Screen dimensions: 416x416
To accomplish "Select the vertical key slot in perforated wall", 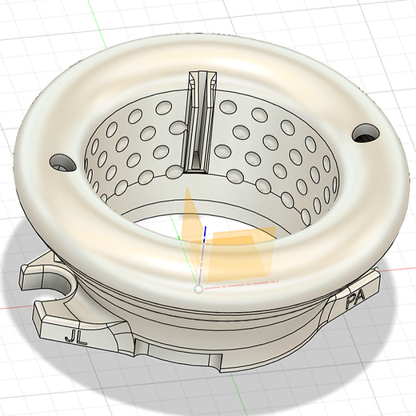I will point(200,122).
